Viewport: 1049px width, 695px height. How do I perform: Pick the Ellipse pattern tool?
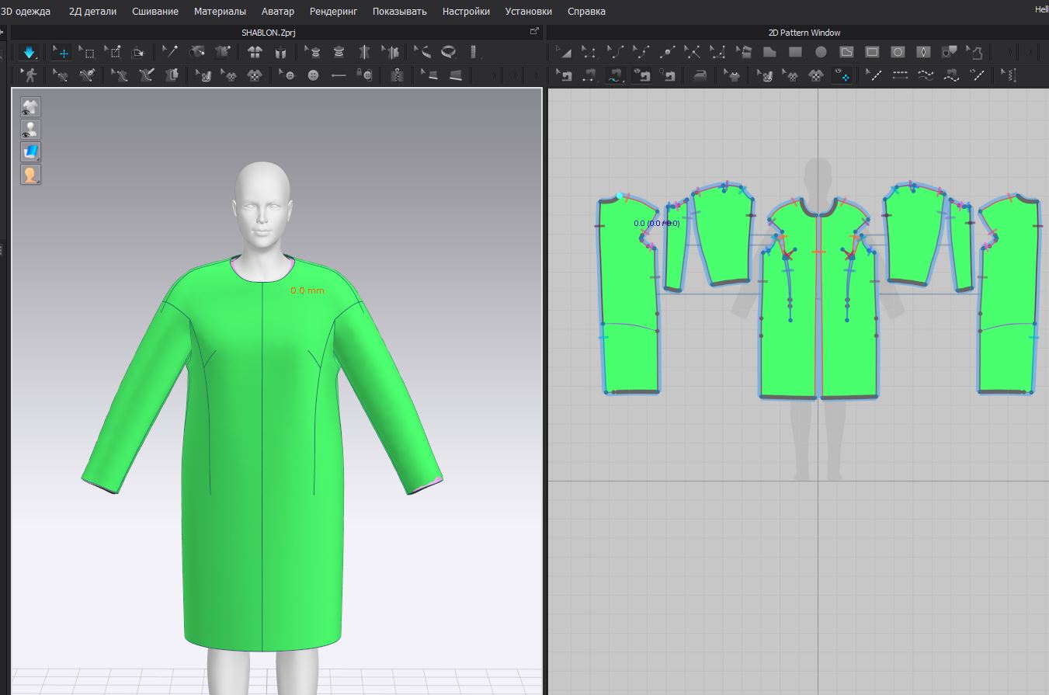[x=821, y=53]
